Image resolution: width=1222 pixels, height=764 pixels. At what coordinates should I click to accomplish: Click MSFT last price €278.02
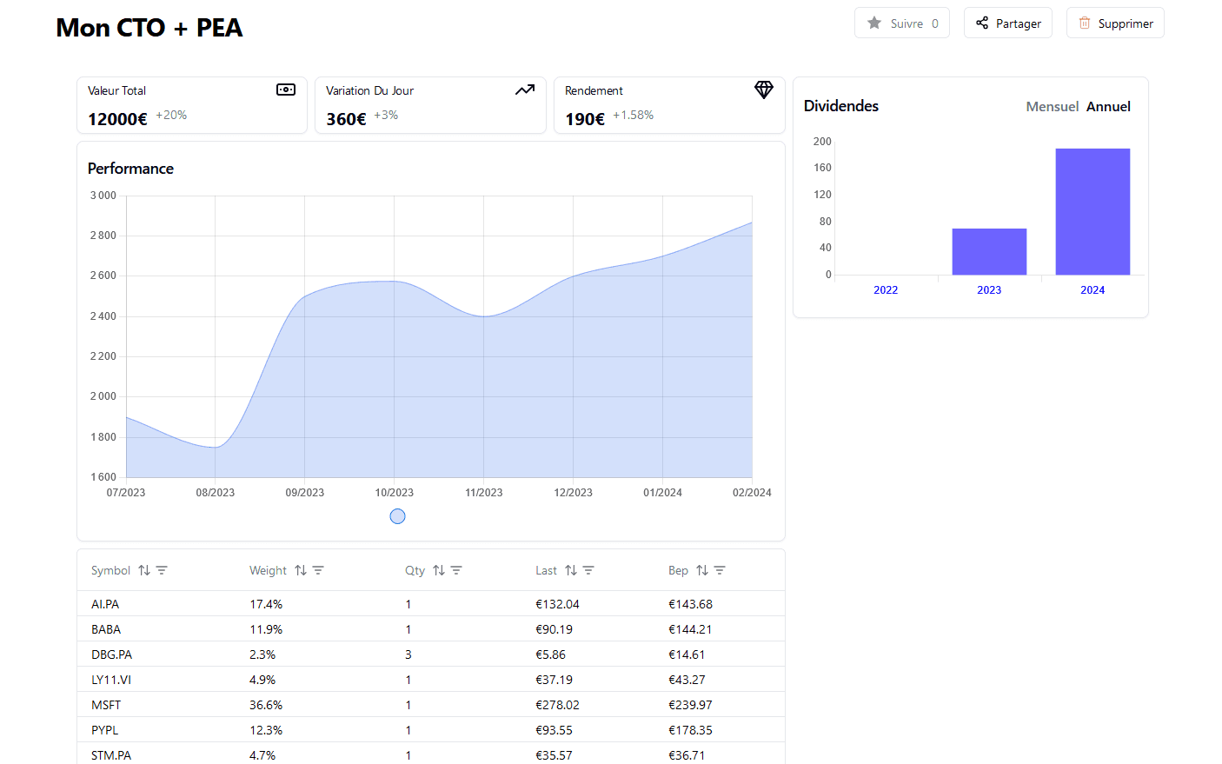pos(557,705)
